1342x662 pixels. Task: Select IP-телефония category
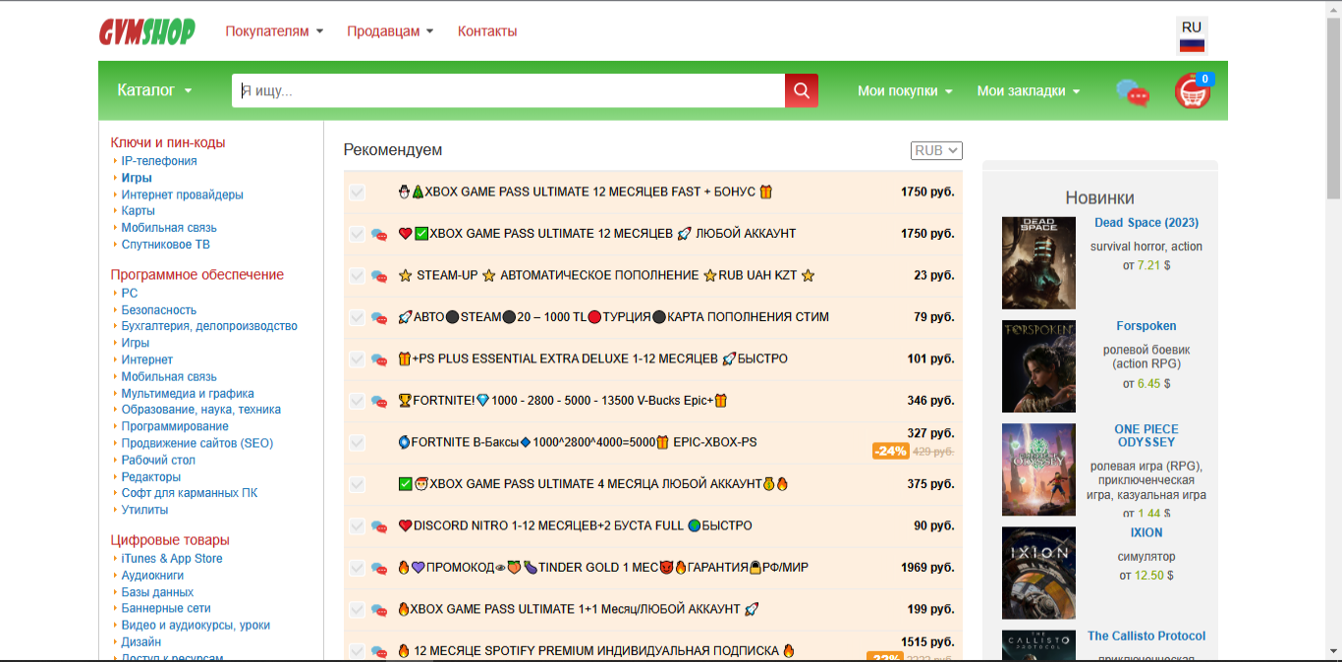(159, 161)
